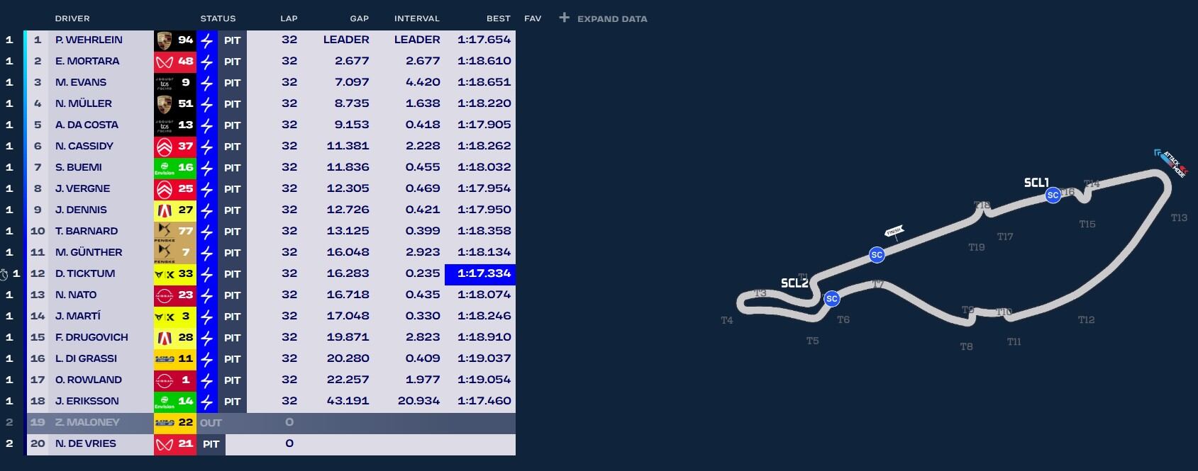Click the Citroën logo in Vergne's row
1198x471 pixels.
click(164, 189)
